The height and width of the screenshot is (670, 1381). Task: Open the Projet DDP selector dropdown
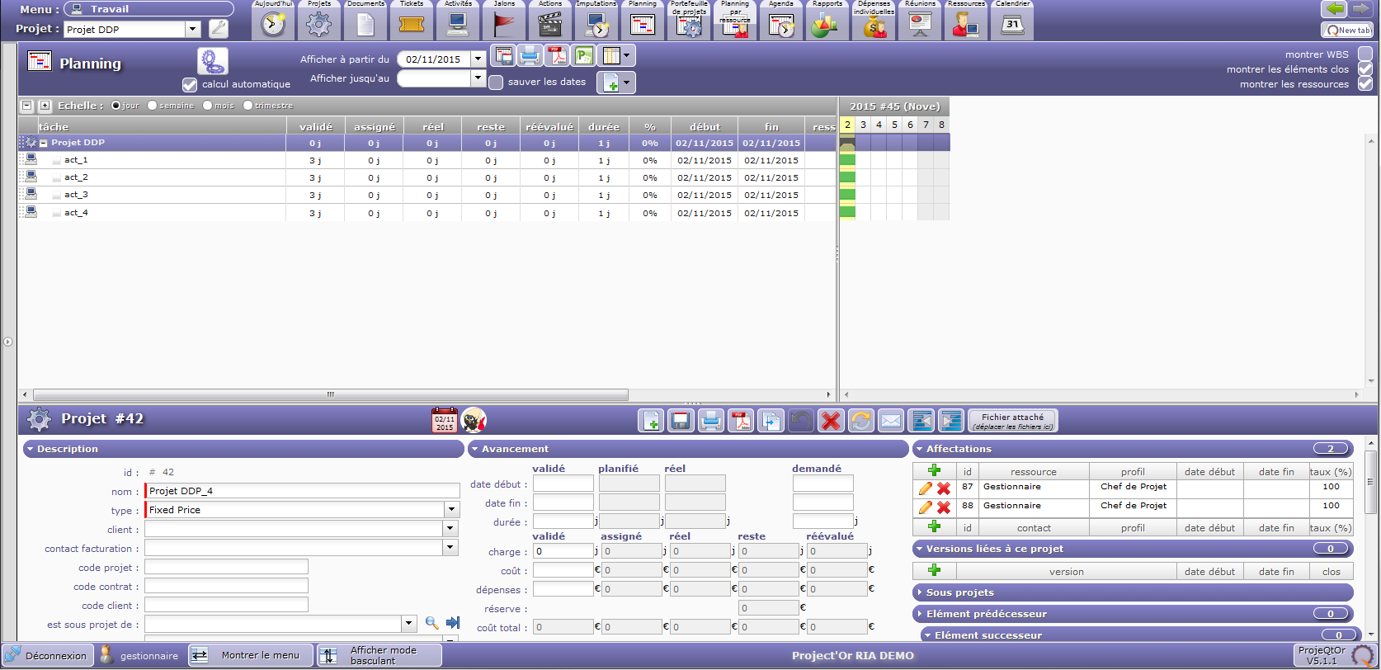pos(192,30)
